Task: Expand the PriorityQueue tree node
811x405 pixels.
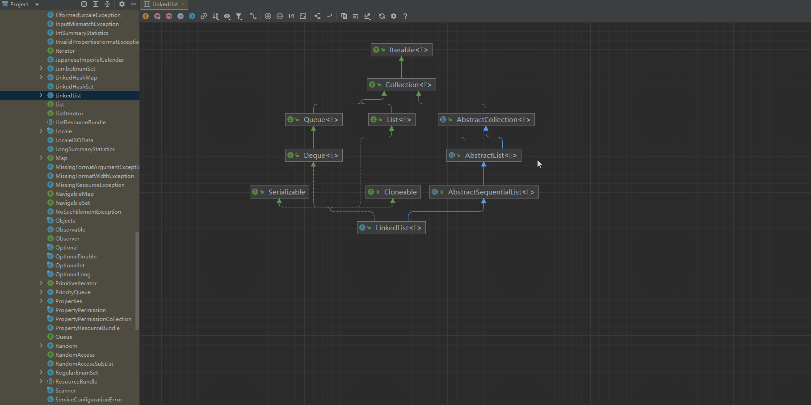Action: tap(41, 292)
